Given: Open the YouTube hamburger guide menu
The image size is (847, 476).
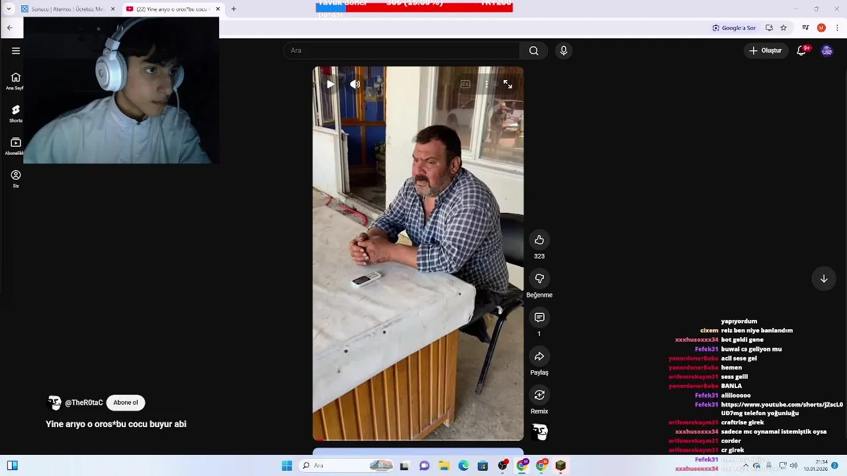Looking at the screenshot, I should 16,51.
